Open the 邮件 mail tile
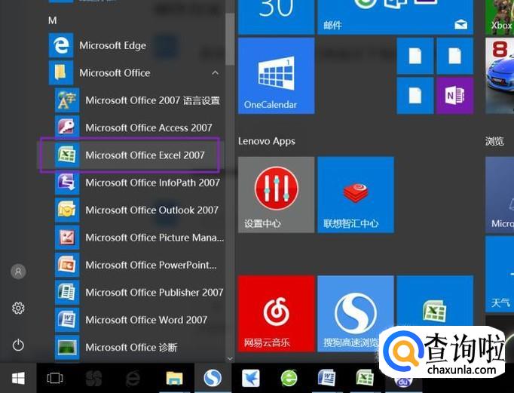Viewport: 514px width, 393px height. tap(396, 17)
